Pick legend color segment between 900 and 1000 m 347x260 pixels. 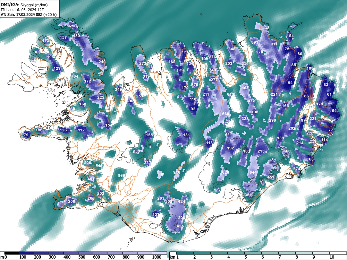[x=145, y=253]
